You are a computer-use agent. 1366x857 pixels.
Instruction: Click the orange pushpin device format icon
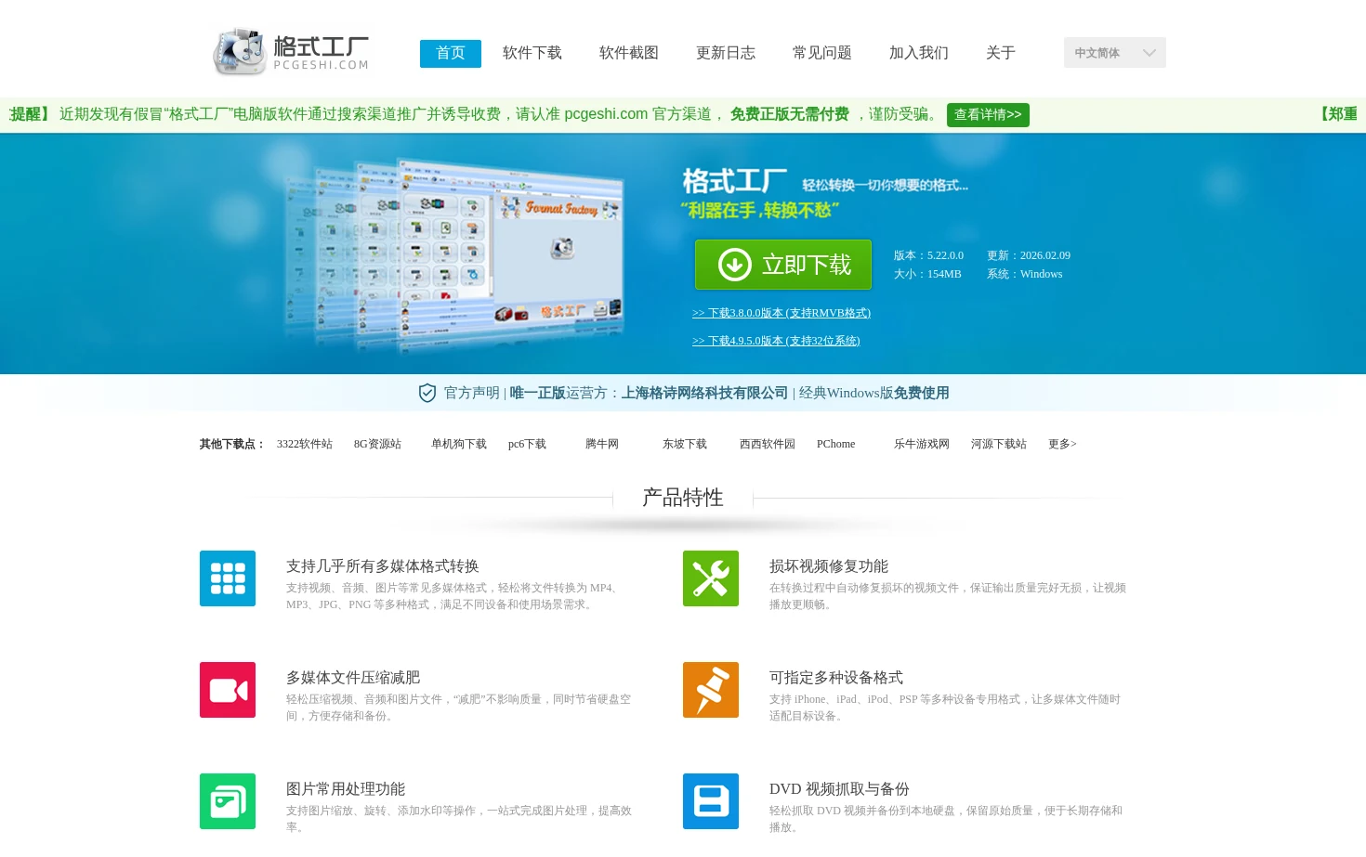(x=711, y=690)
